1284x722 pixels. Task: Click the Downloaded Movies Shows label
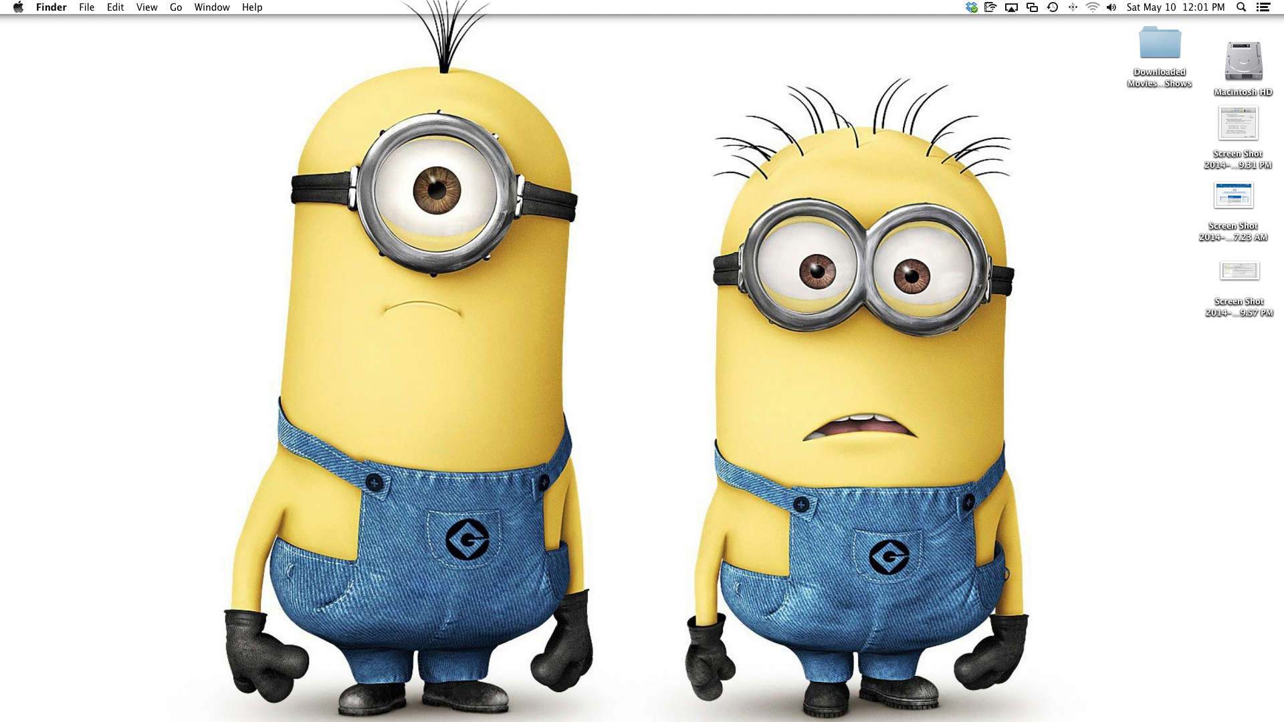[x=1160, y=78]
